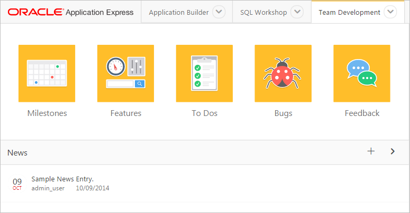Open the Milestones calendar icon
Viewport: 410px width, 213px height.
pos(47,73)
